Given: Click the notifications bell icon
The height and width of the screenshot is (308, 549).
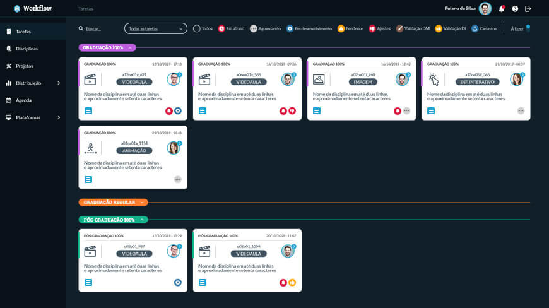Looking at the screenshot, I should (502, 9).
